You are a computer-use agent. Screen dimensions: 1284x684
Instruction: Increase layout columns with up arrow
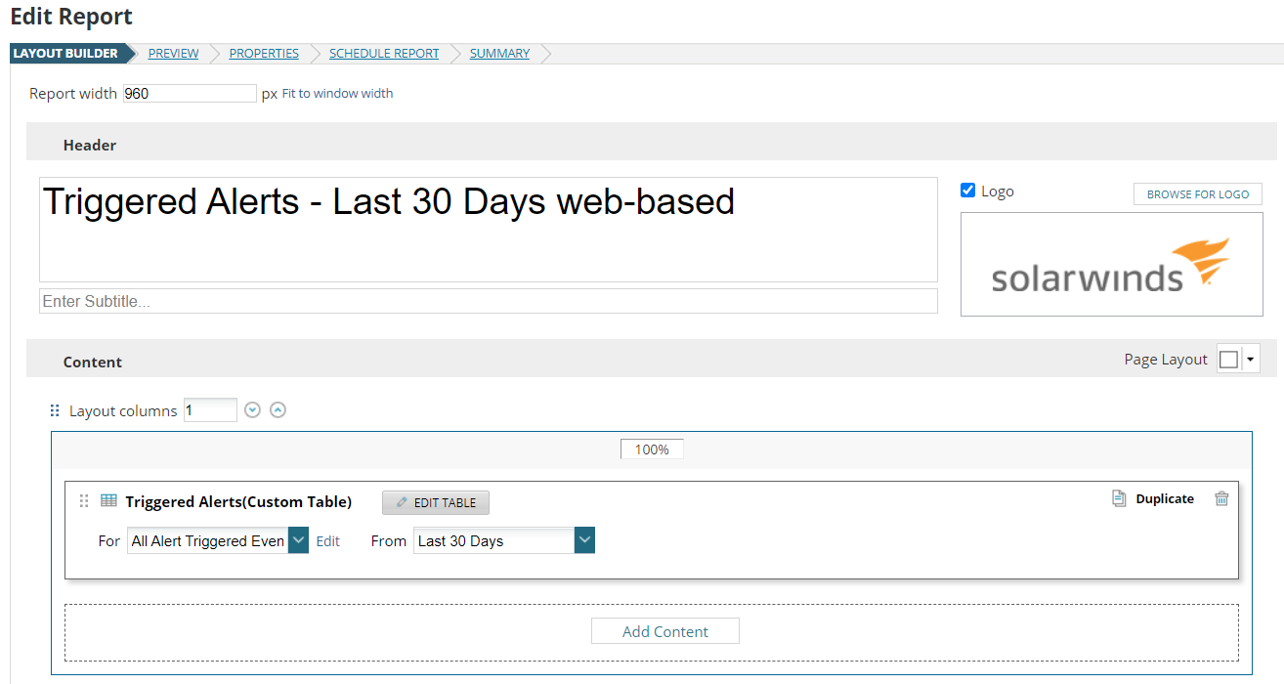coord(278,410)
